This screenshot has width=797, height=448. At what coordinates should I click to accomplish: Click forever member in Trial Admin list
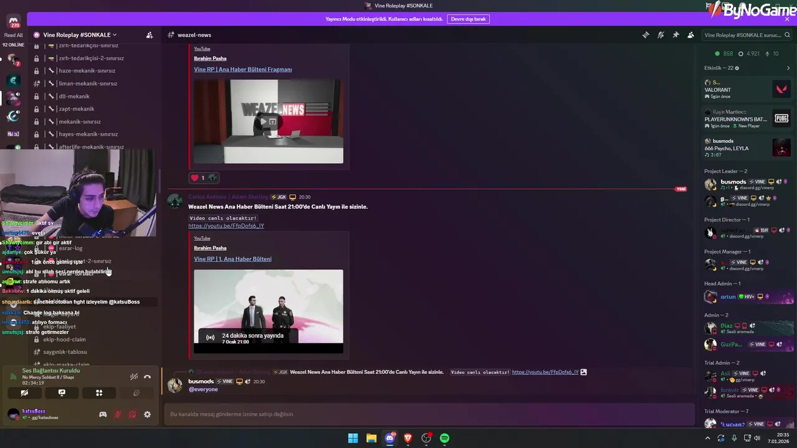[x=747, y=392]
